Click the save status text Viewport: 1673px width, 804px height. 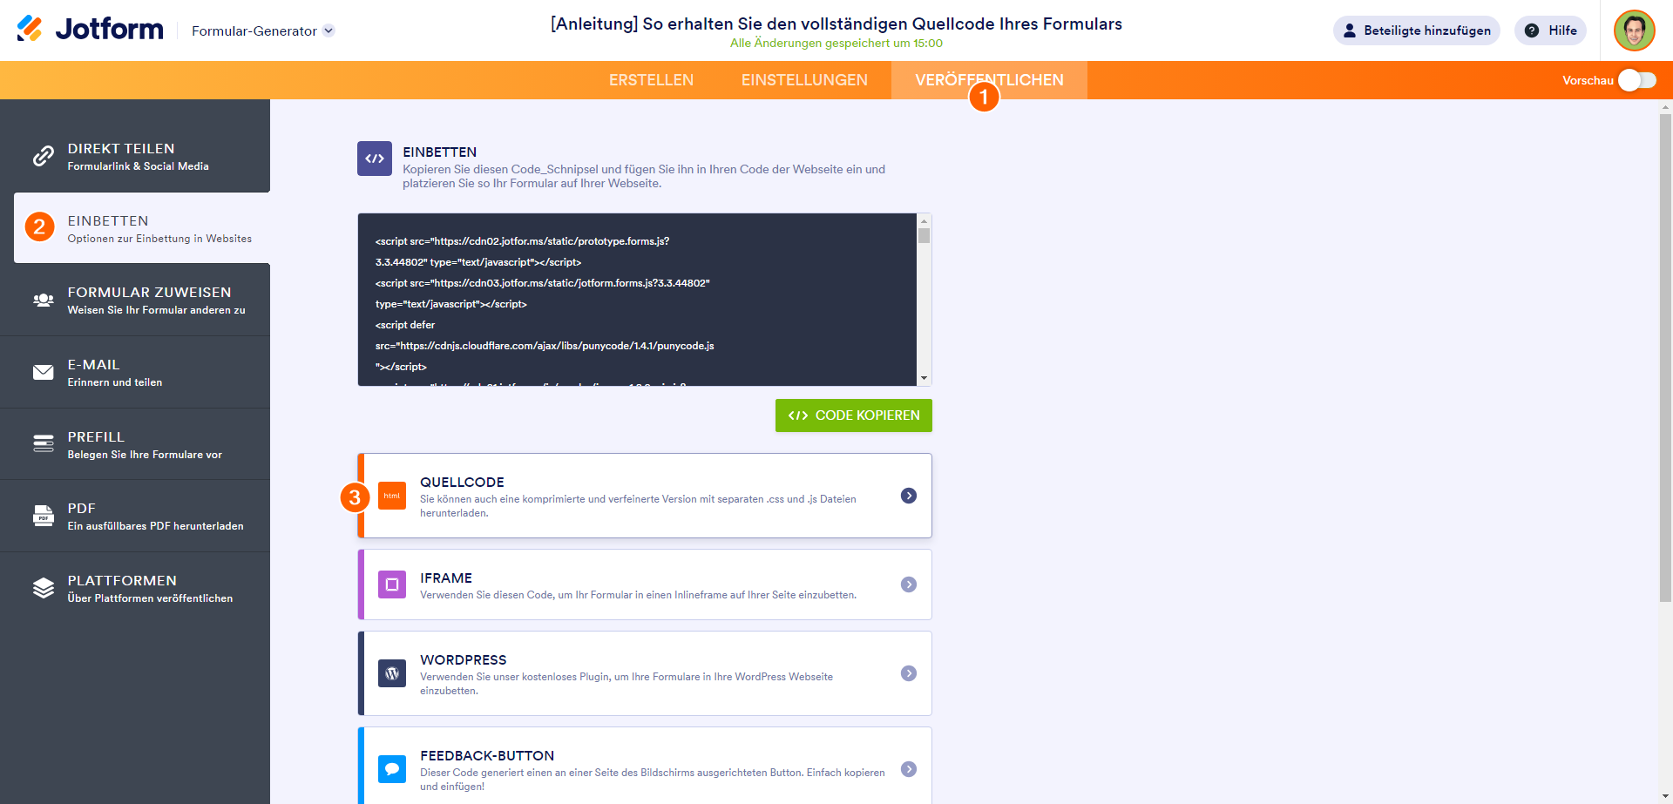coord(836,44)
